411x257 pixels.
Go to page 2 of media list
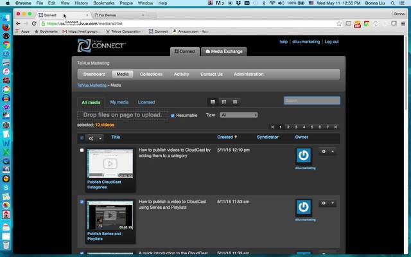288,127
